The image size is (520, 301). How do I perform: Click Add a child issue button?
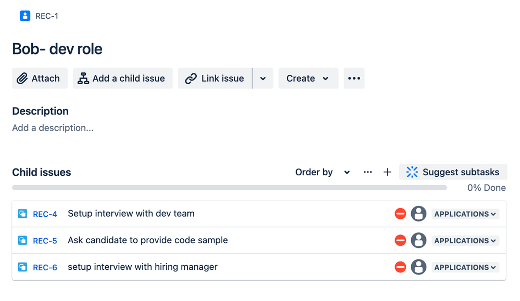(122, 78)
